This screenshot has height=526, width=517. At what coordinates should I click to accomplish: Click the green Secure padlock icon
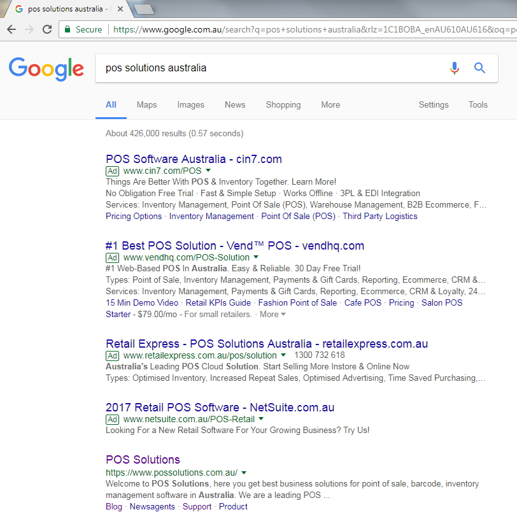coord(67,29)
